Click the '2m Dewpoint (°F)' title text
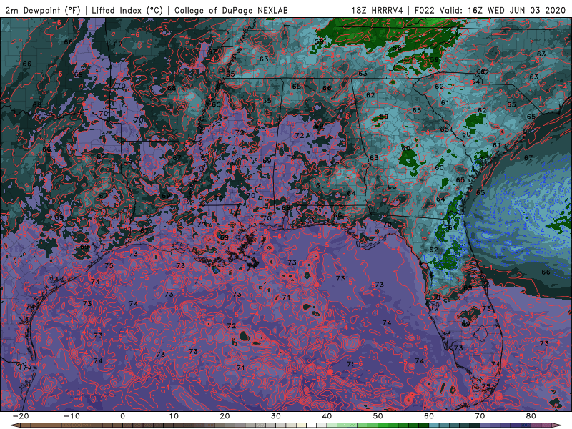This screenshot has height=429, width=572. pyautogui.click(x=43, y=10)
